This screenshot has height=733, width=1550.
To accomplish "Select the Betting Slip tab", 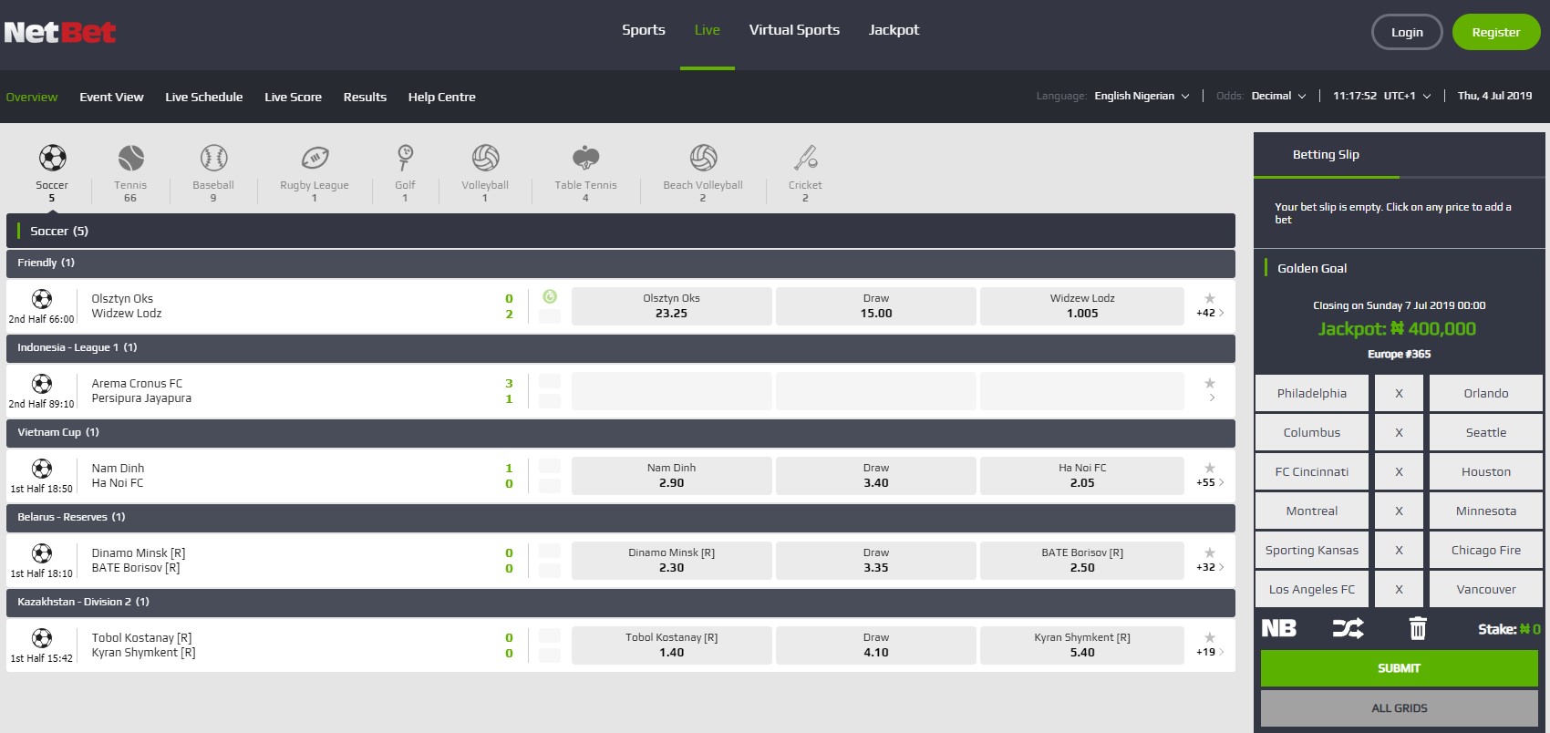I will [x=1326, y=155].
